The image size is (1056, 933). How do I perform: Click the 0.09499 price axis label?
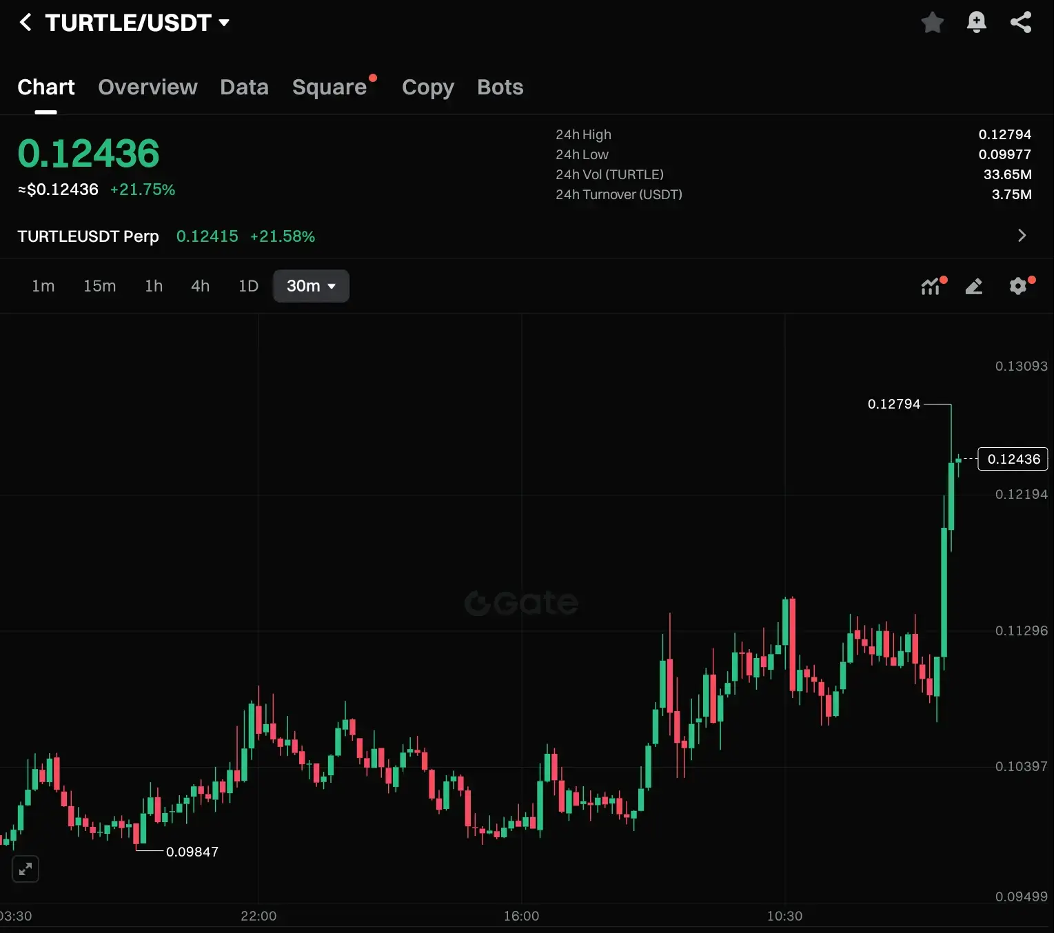click(1022, 896)
